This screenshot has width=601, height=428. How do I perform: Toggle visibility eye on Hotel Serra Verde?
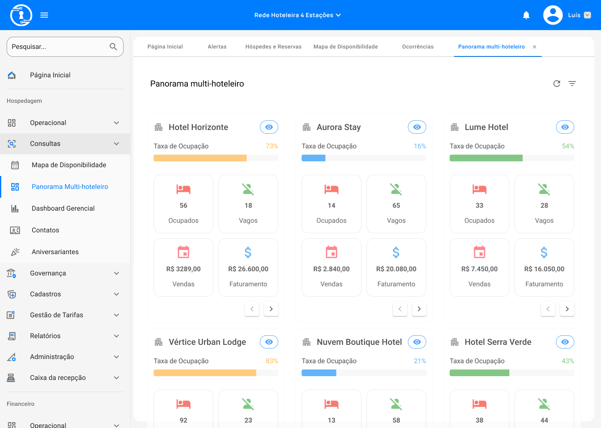coord(565,342)
